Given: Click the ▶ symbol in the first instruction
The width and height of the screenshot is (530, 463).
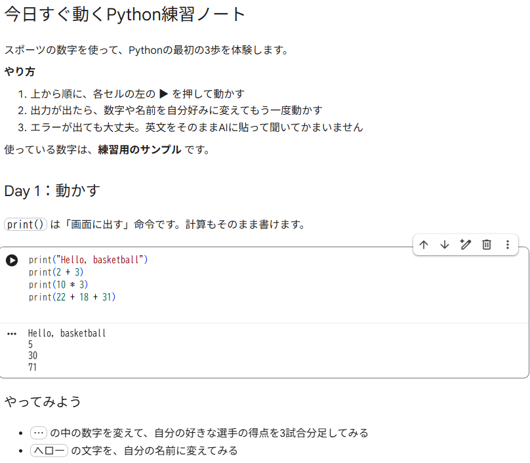Looking at the screenshot, I should (163, 94).
